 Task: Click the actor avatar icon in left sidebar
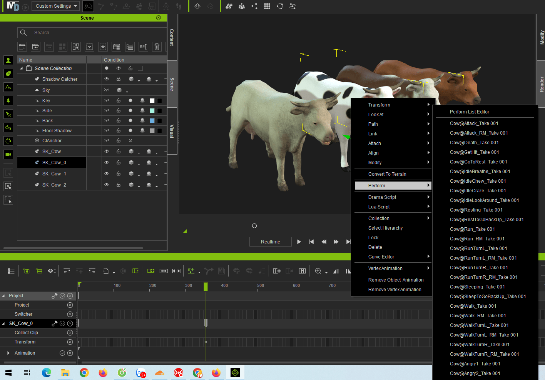pyautogui.click(x=8, y=60)
